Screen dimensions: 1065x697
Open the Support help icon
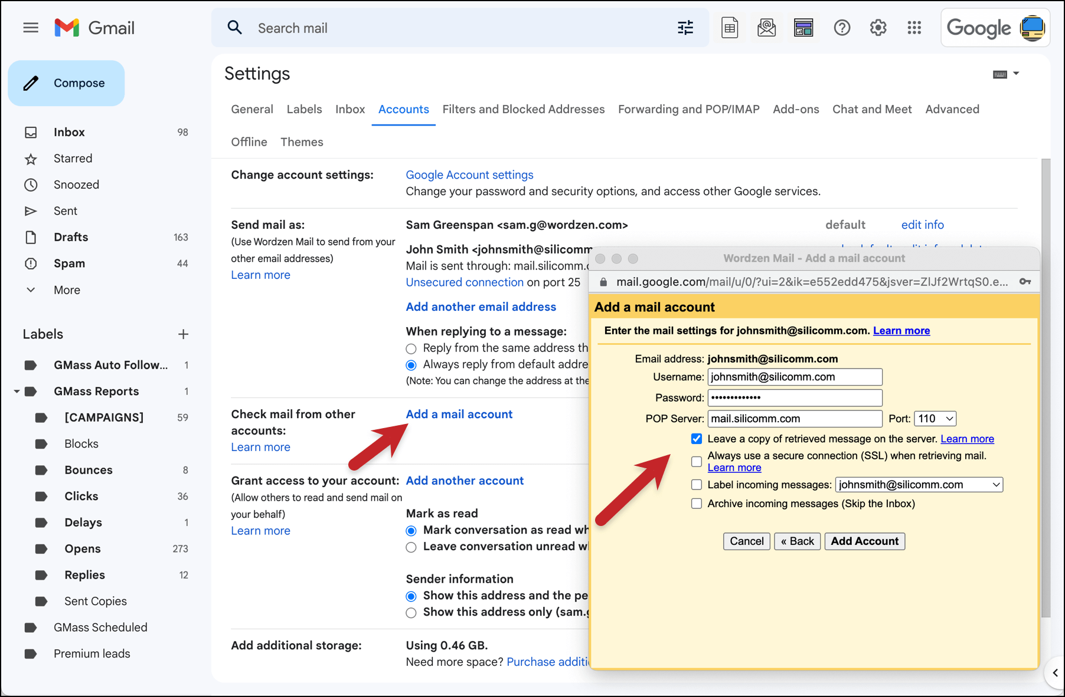point(842,28)
